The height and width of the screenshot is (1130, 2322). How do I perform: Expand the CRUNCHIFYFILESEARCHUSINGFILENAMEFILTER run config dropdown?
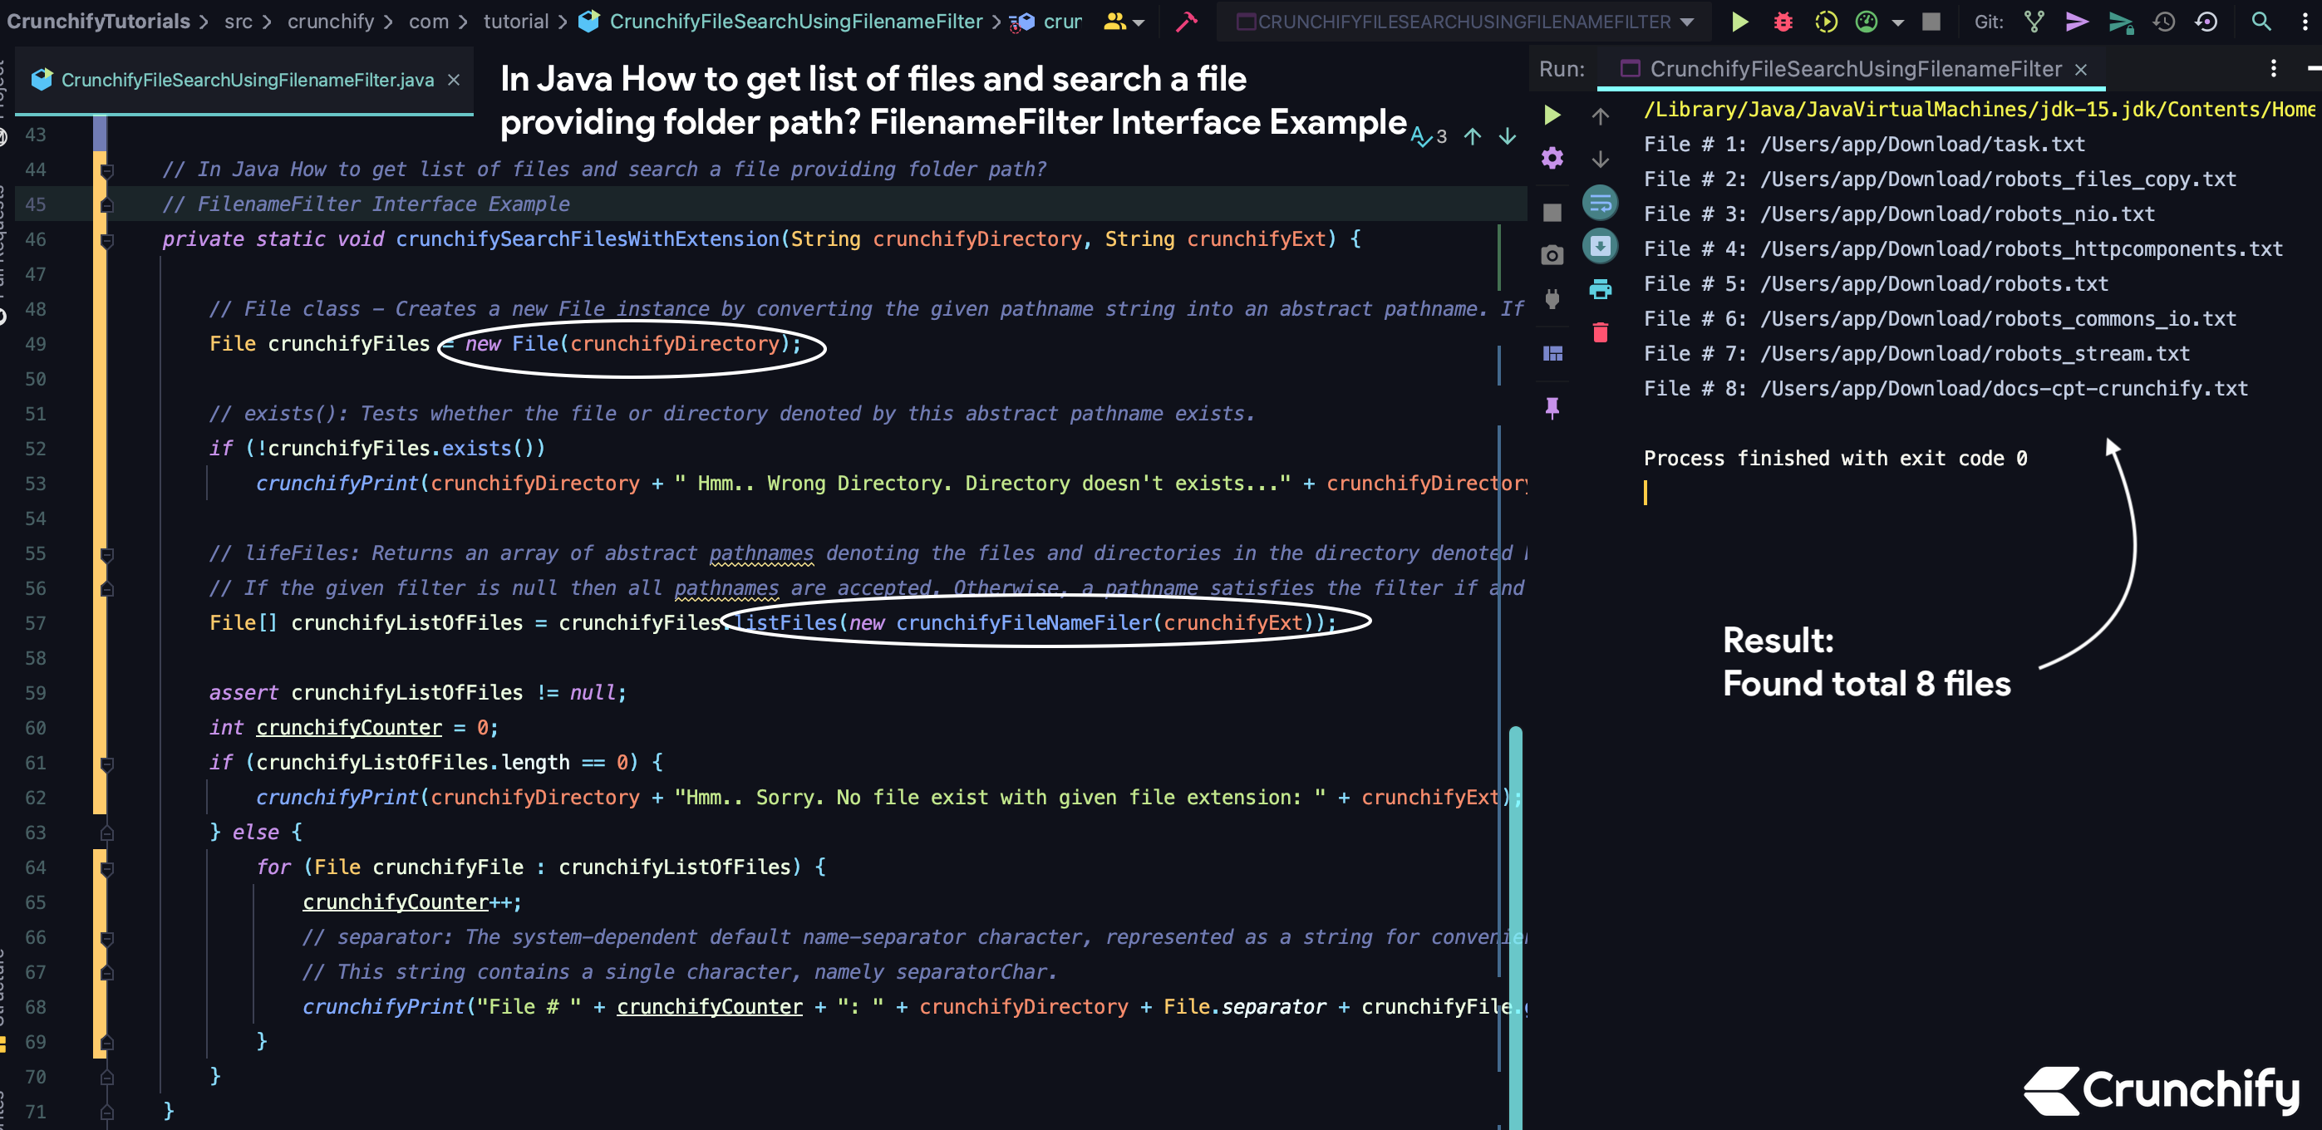click(x=1700, y=21)
